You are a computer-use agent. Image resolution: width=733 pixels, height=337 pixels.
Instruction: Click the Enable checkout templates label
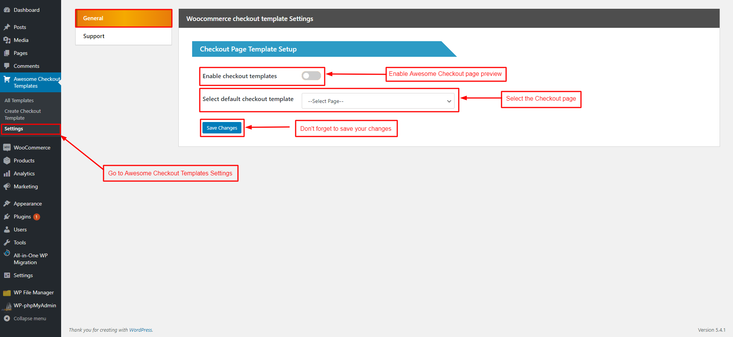pyautogui.click(x=239, y=76)
